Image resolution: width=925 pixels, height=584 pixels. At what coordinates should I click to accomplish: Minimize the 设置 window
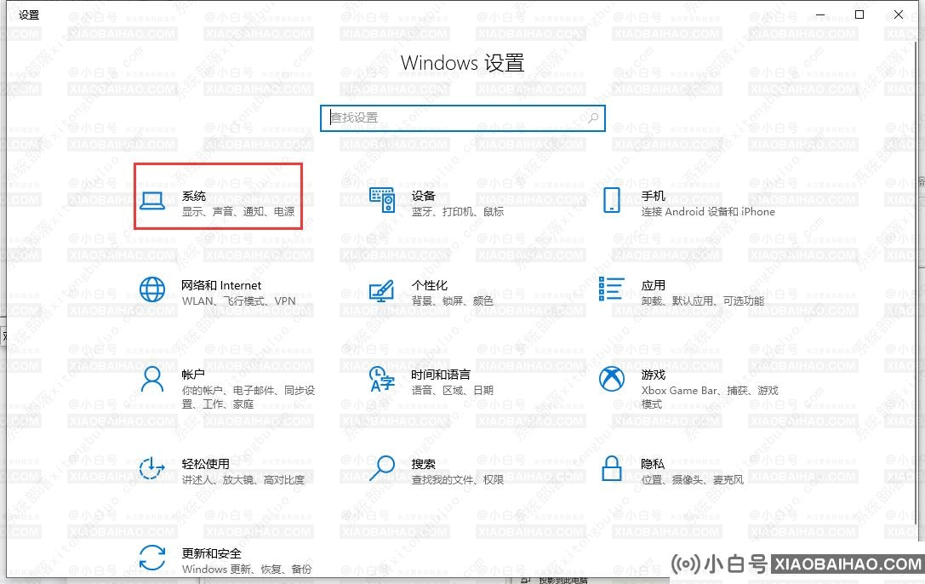(820, 14)
